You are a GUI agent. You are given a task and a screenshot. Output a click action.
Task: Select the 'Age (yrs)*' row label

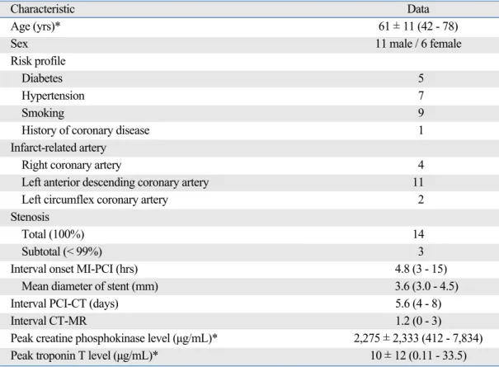[x=35, y=26]
